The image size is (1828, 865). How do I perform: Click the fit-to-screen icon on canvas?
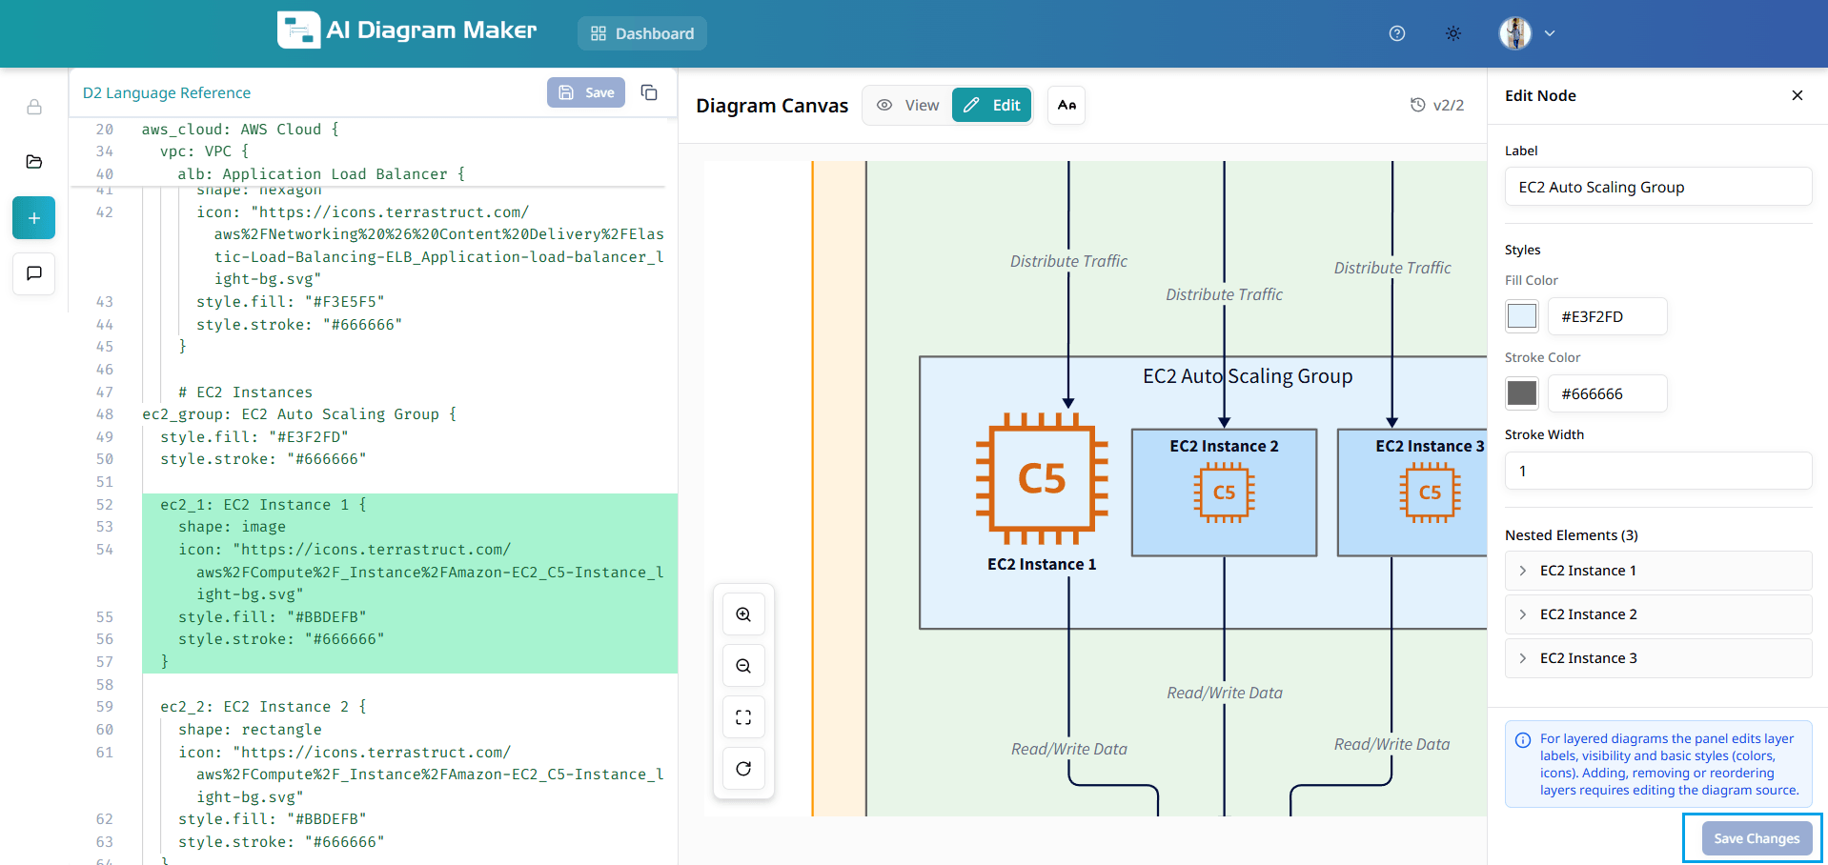point(743,717)
